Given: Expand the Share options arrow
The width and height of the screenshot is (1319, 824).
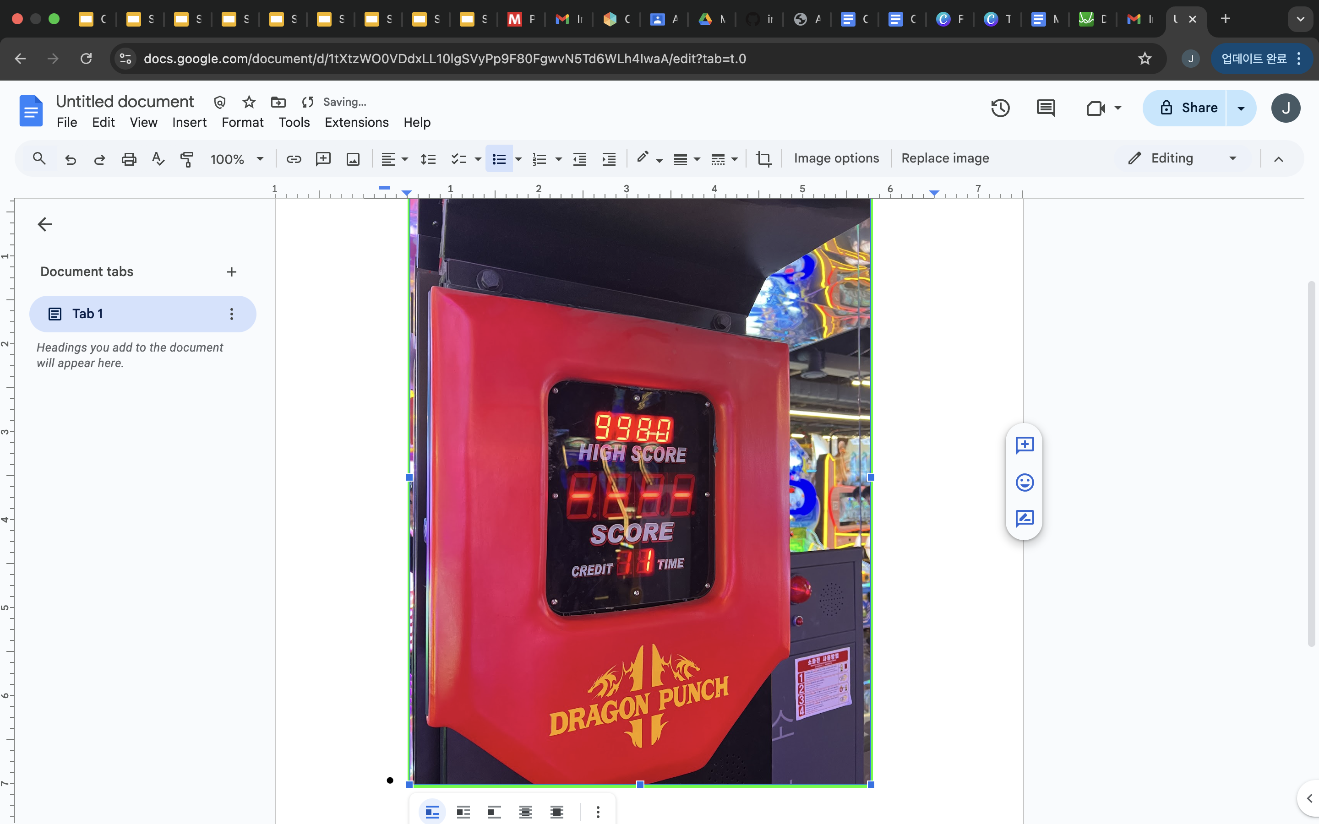Looking at the screenshot, I should click(1241, 108).
